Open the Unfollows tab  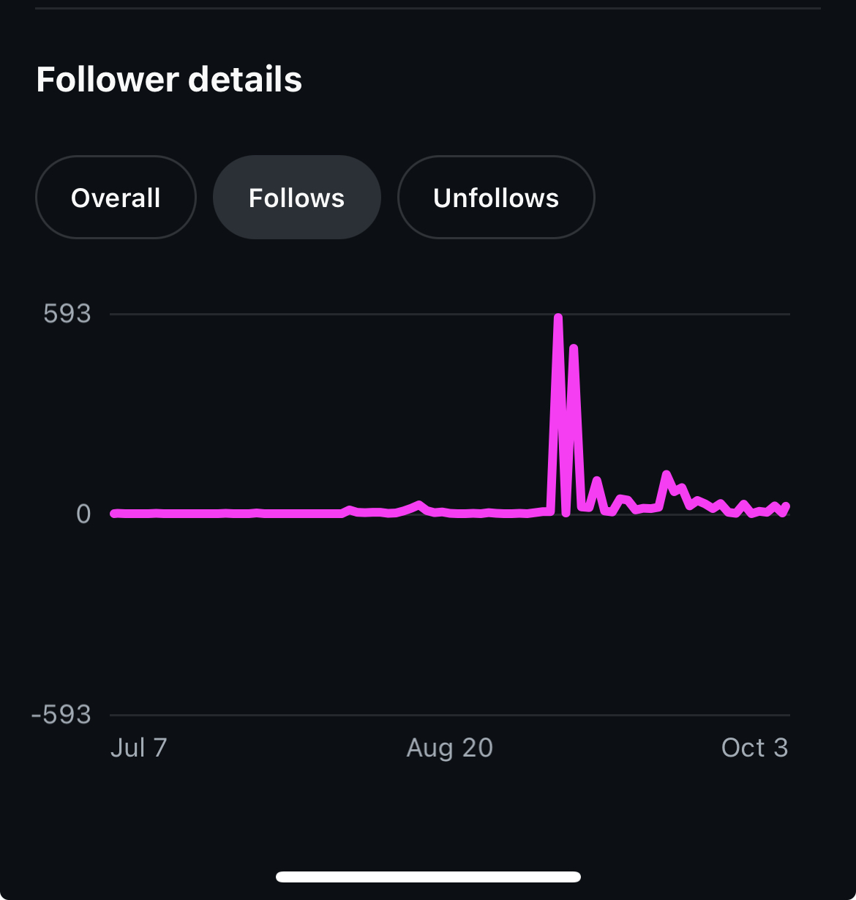(496, 198)
